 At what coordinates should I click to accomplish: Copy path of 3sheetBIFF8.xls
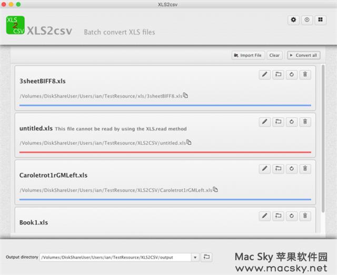pos(185,95)
